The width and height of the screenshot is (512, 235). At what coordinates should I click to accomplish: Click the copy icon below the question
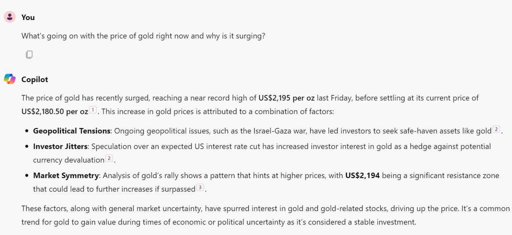(29, 55)
